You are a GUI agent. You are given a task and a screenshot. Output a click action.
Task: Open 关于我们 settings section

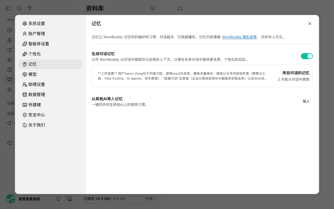[x=50, y=125]
